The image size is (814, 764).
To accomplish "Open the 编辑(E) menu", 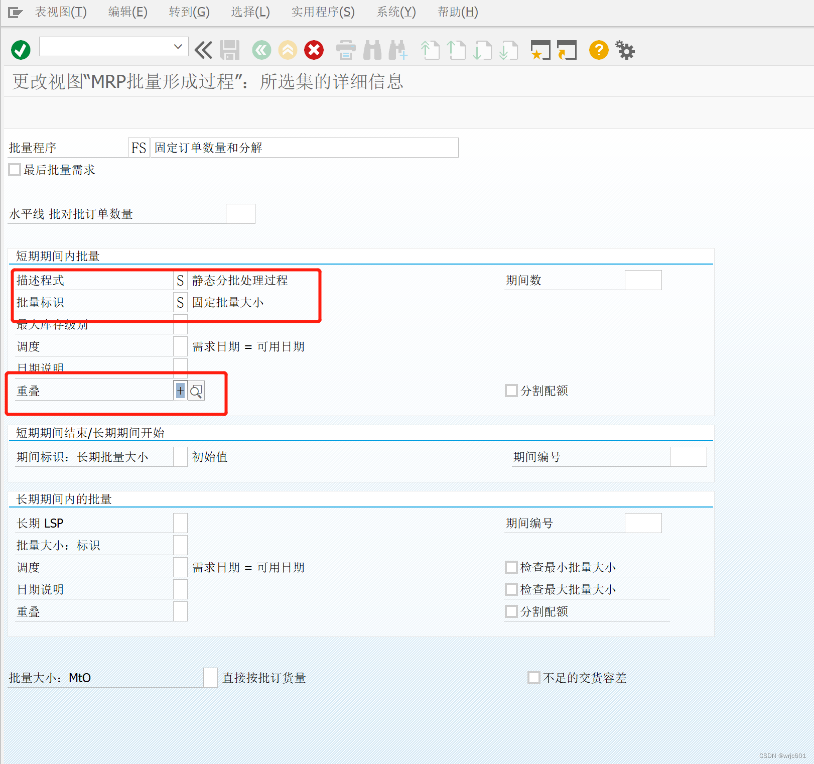I will click(128, 12).
